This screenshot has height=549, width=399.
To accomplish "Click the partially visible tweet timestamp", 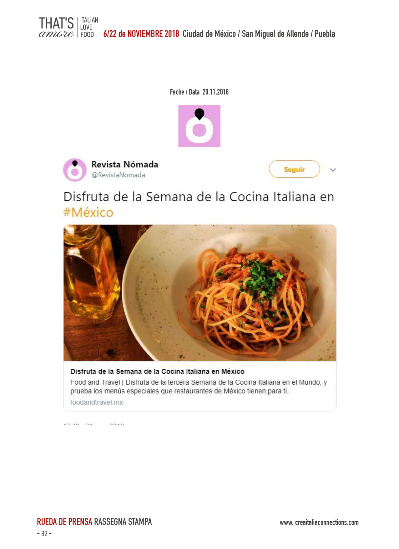I will (x=94, y=424).
